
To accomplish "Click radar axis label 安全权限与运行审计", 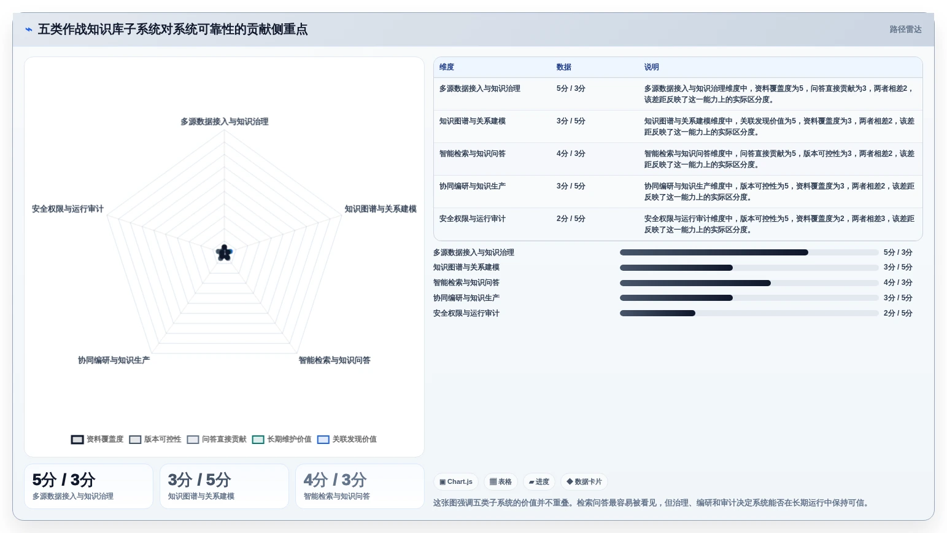I will [68, 209].
